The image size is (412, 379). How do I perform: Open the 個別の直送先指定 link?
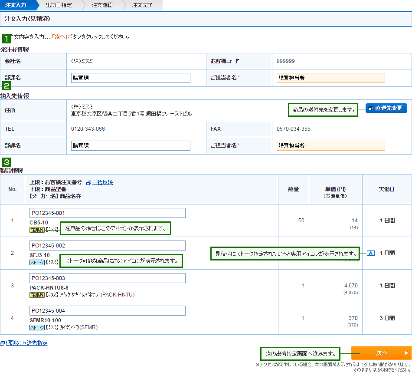click(26, 343)
